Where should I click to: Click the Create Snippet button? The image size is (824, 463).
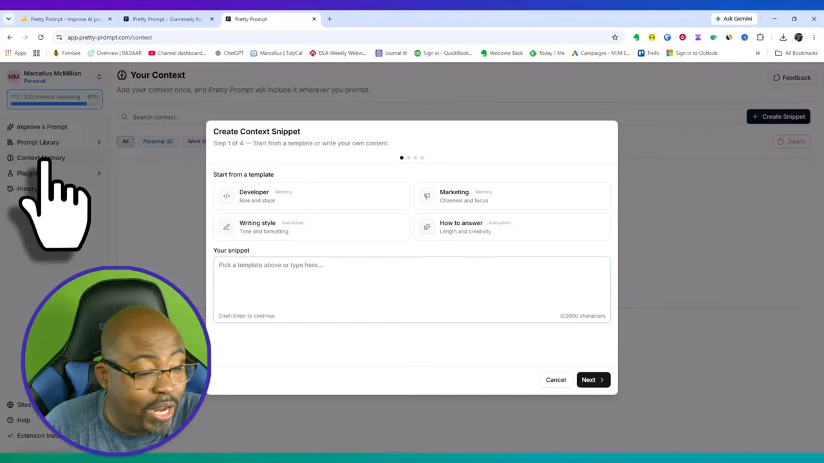778,116
